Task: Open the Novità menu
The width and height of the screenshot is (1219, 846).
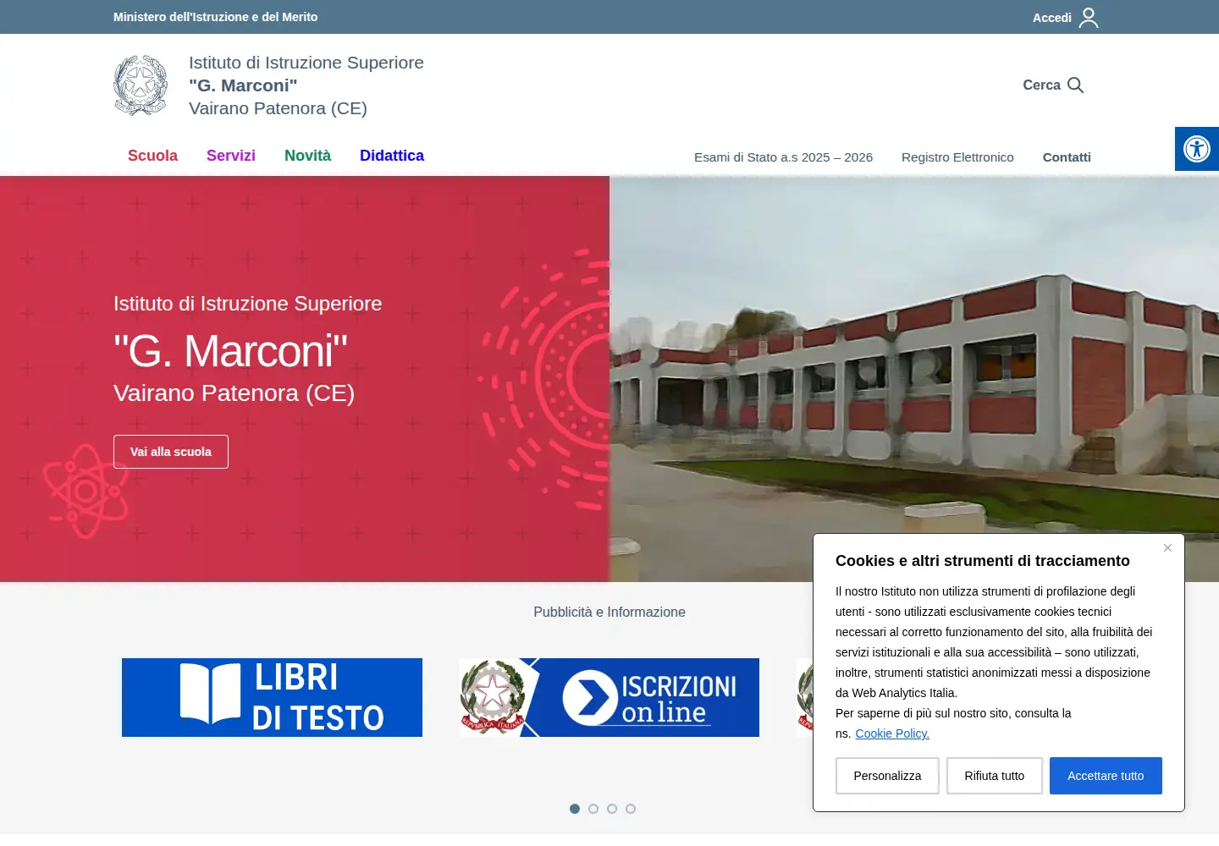Action: pyautogui.click(x=307, y=156)
